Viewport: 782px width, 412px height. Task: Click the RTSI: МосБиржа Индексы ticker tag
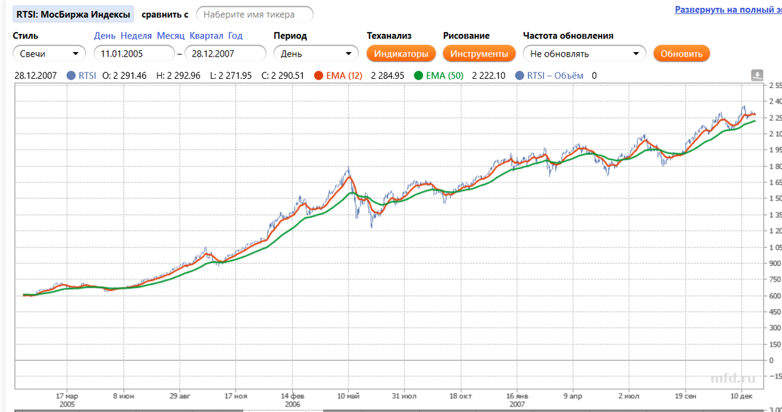click(73, 14)
